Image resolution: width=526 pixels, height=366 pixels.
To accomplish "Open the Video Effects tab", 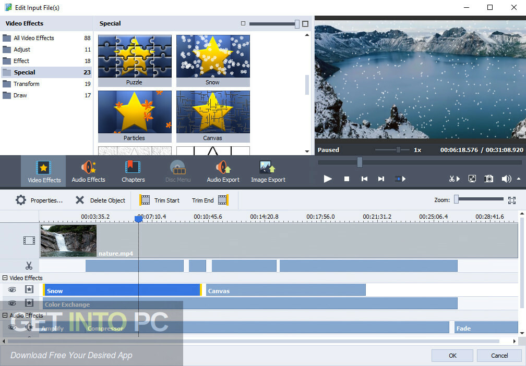I will 44,171.
